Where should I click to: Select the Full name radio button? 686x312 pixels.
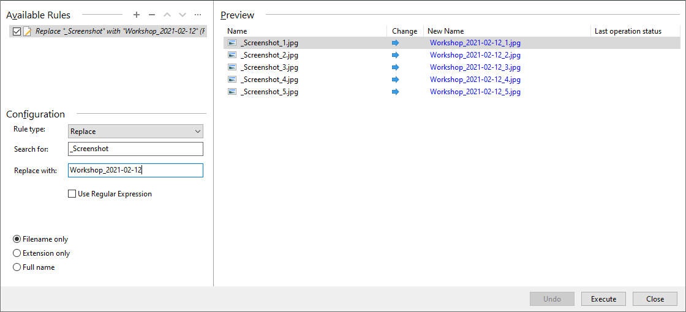[x=17, y=267]
